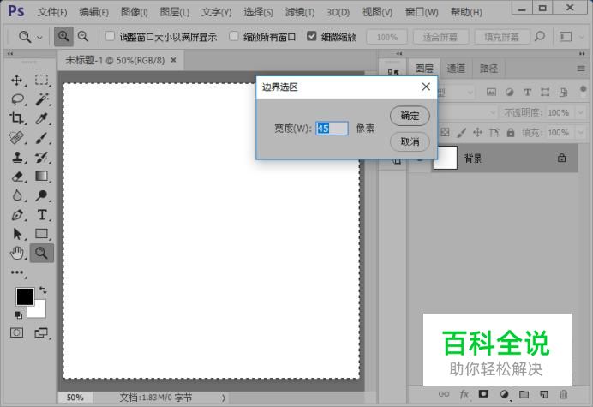
Task: Change the screen mode
Action: (x=41, y=332)
